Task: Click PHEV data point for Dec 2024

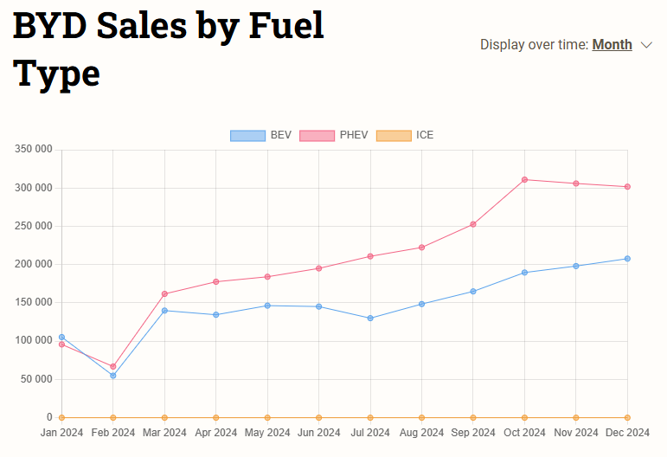Action: coord(627,187)
